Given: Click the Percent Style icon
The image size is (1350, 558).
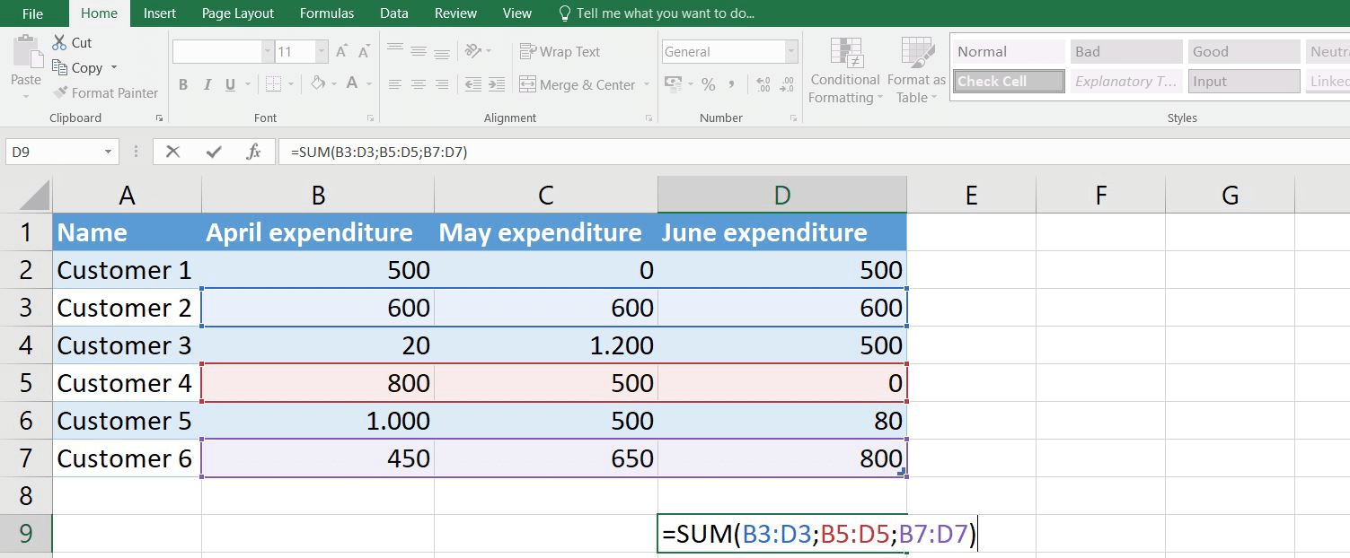Looking at the screenshot, I should [709, 84].
